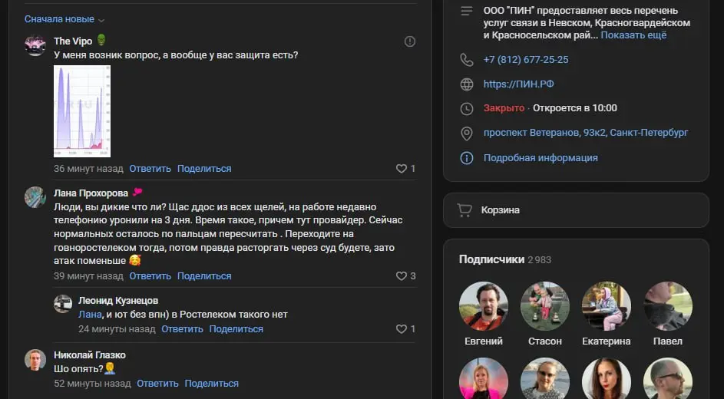The image size is (724, 399).
Task: Click subscriber count '2 983'
Action: coord(539,260)
